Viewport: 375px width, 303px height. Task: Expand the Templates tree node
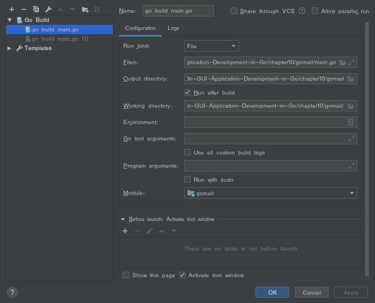pos(9,48)
